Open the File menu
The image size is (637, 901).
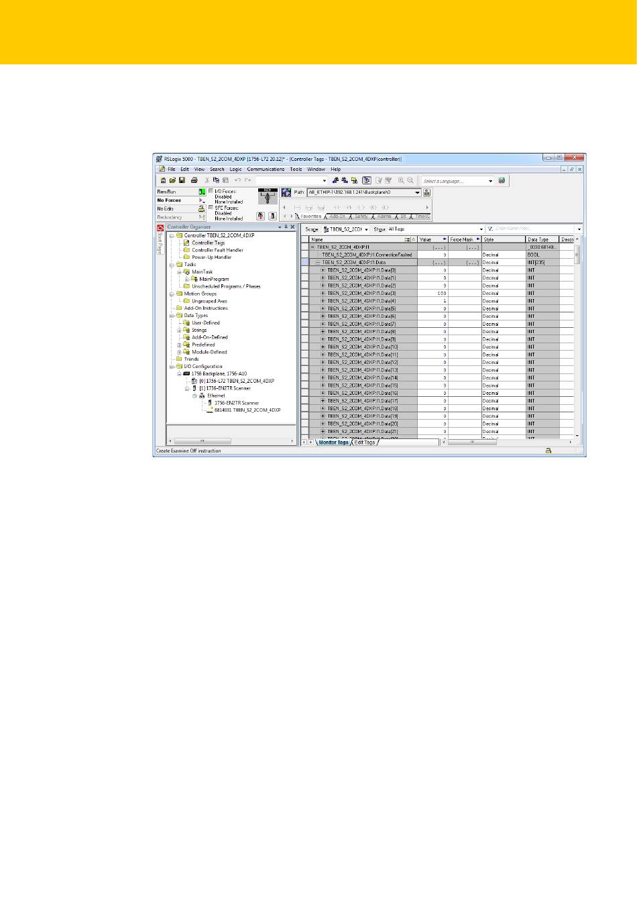point(172,170)
